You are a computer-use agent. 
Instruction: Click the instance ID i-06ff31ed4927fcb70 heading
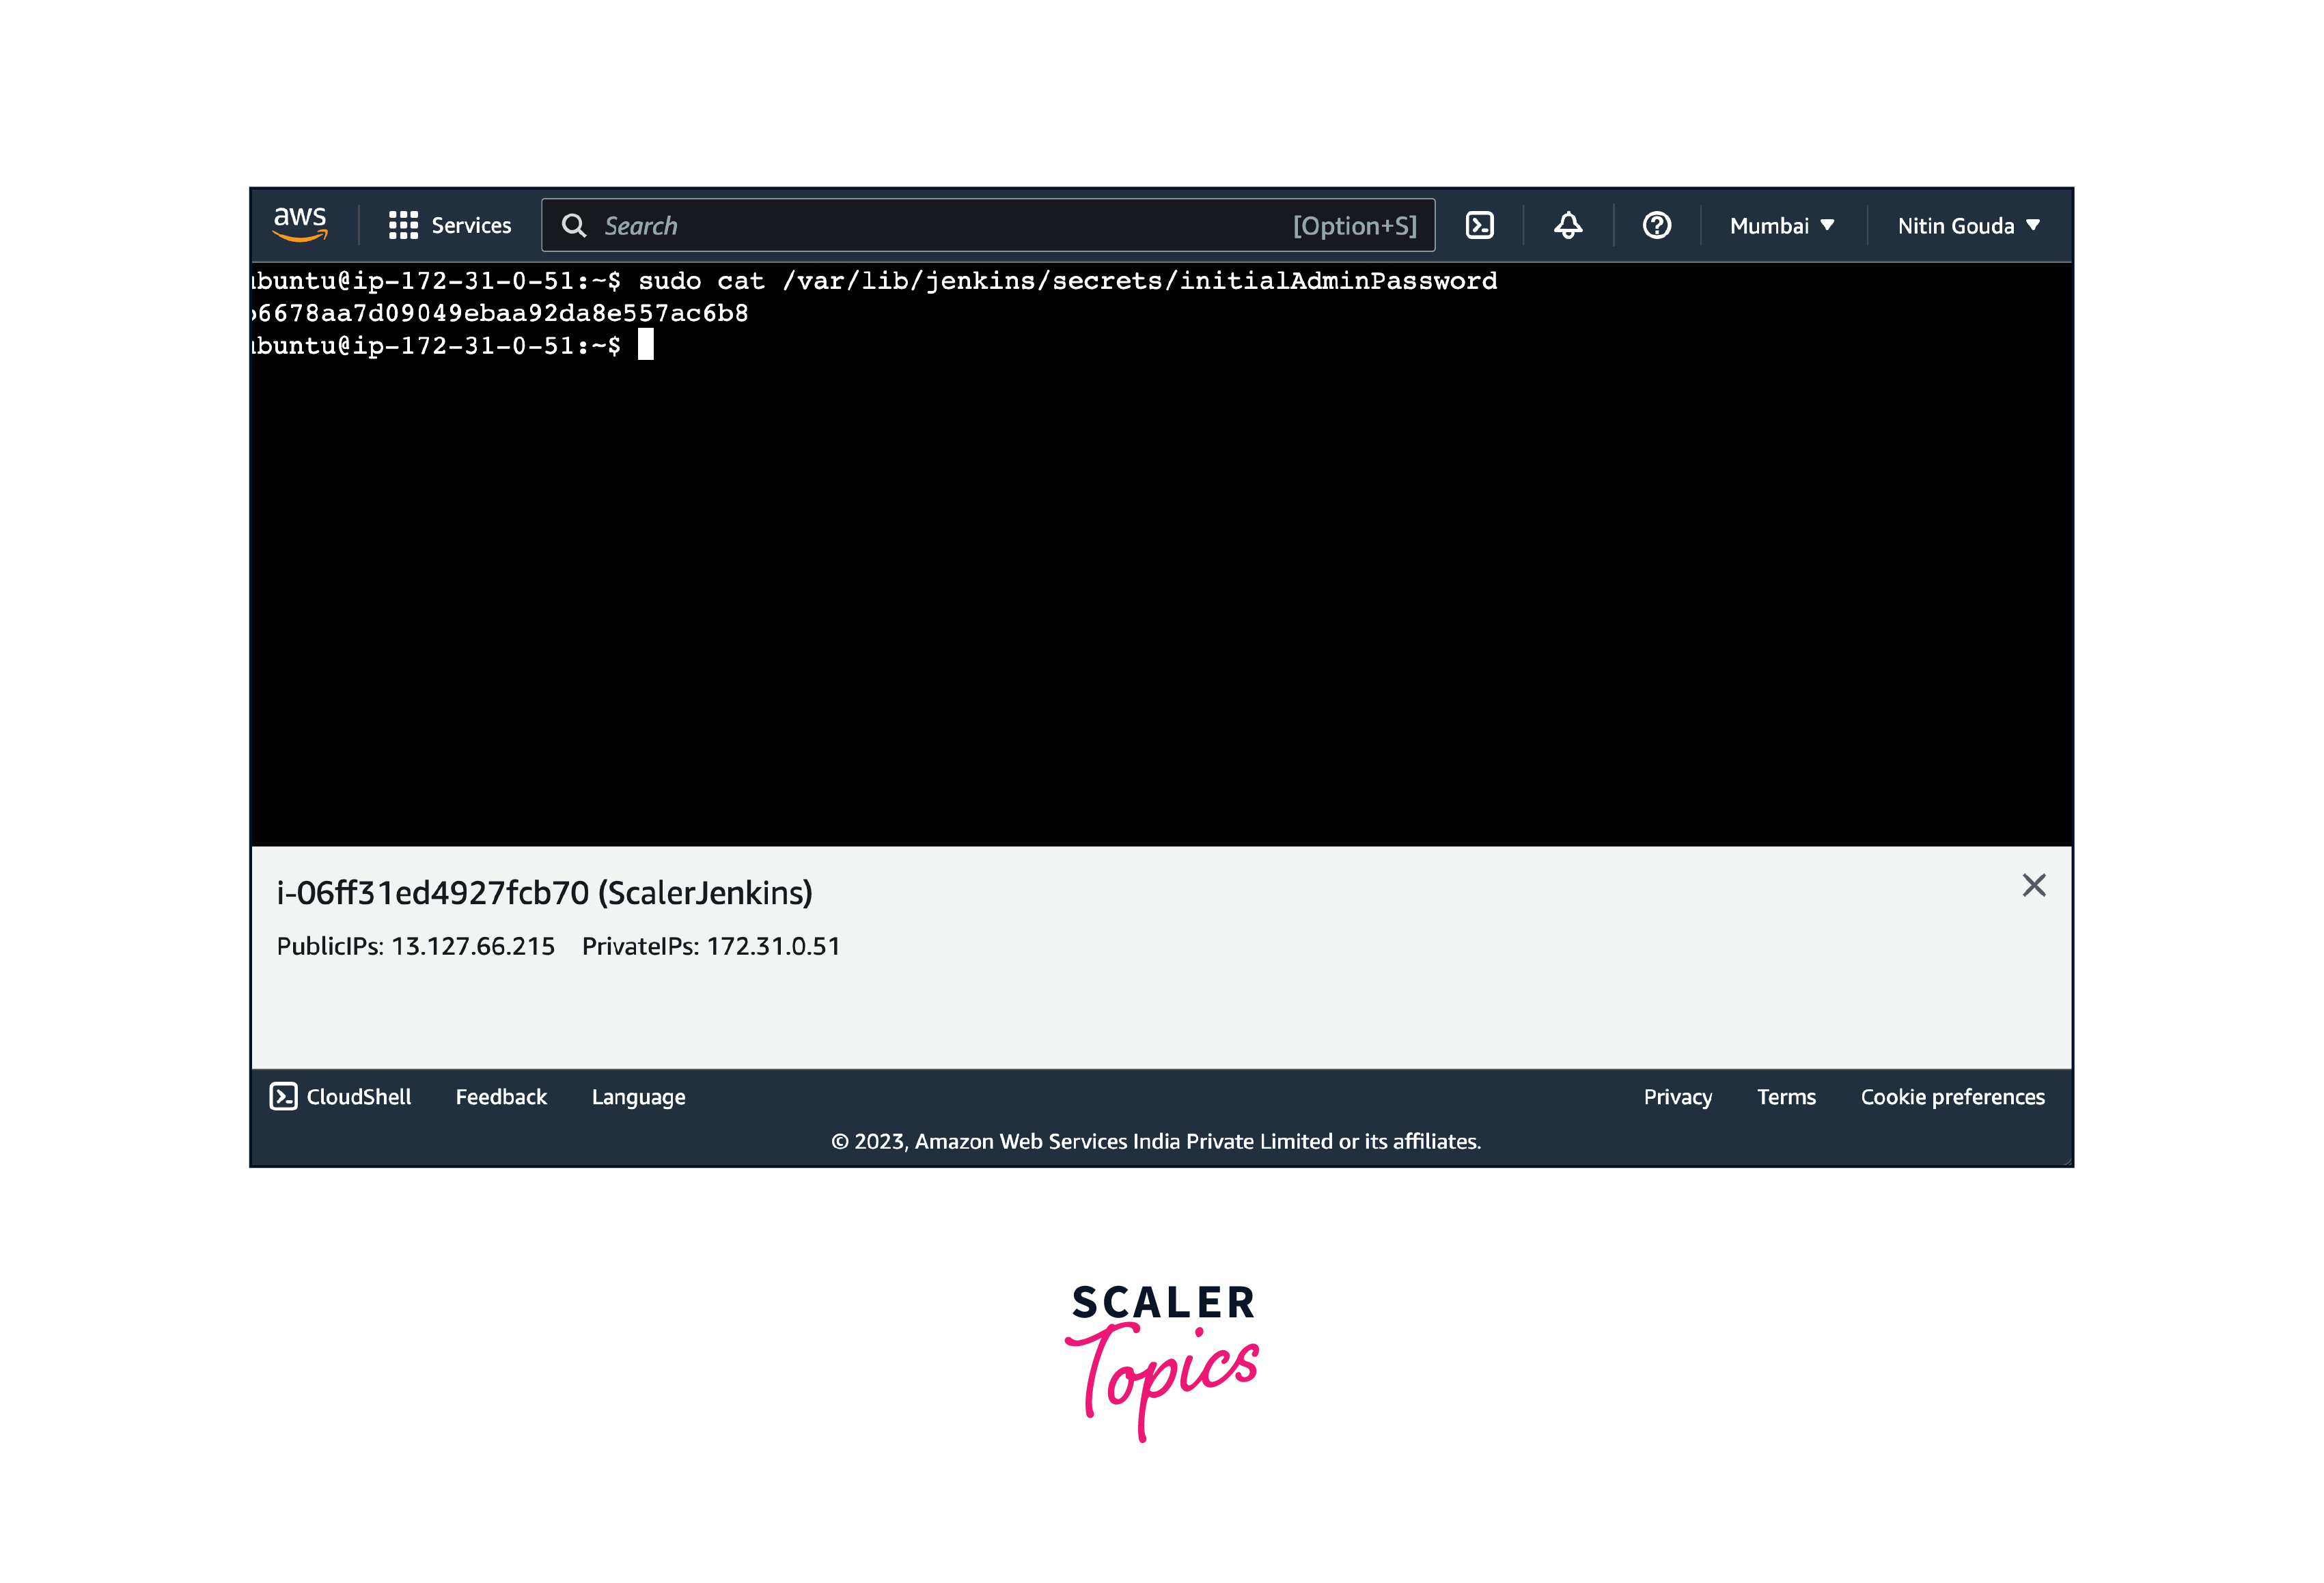click(544, 892)
